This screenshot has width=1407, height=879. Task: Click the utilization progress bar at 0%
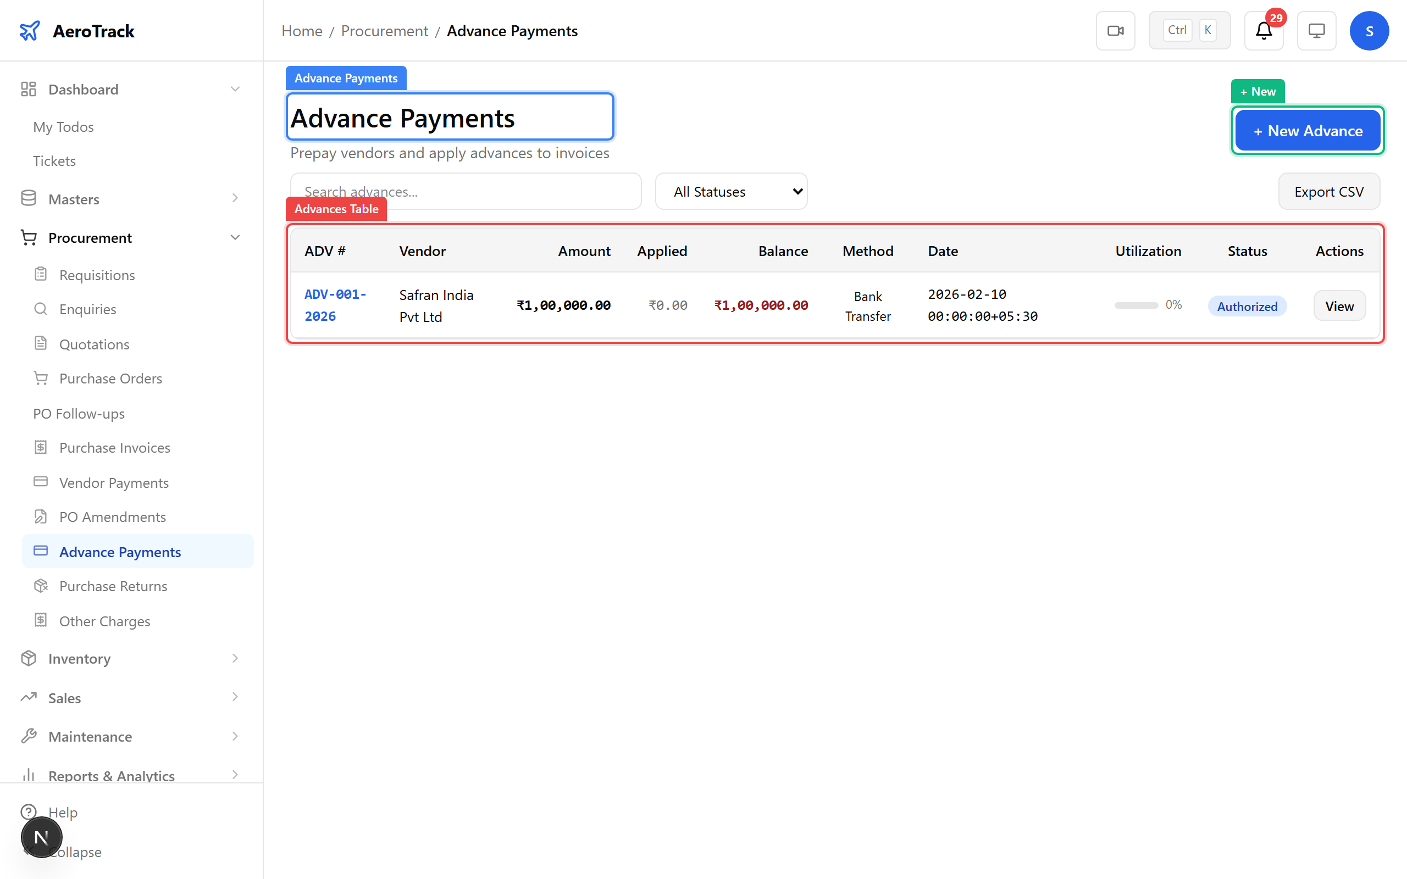1135,304
